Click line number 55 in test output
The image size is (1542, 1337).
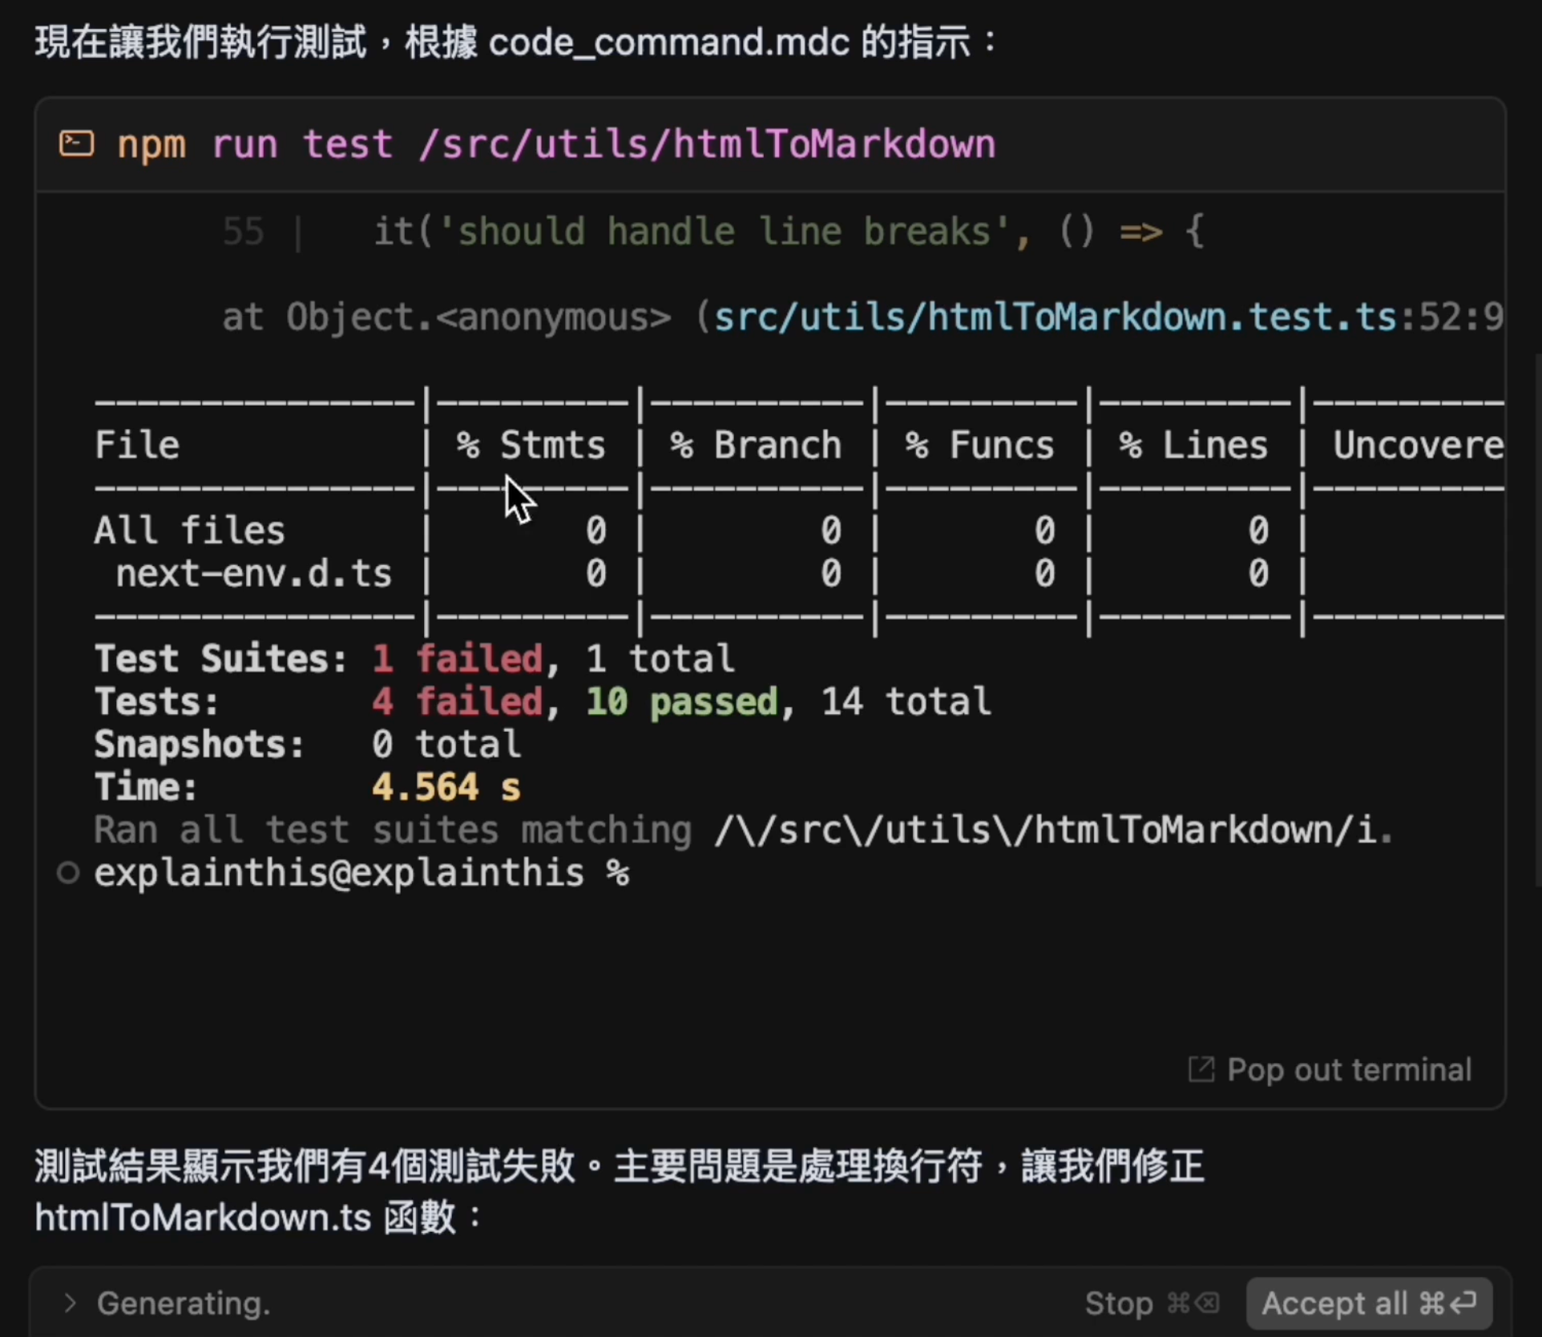tap(244, 231)
